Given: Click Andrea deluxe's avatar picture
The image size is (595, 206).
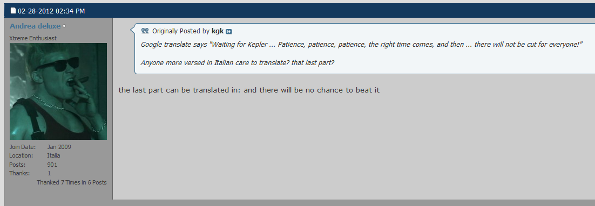Looking at the screenshot, I should click(58, 91).
